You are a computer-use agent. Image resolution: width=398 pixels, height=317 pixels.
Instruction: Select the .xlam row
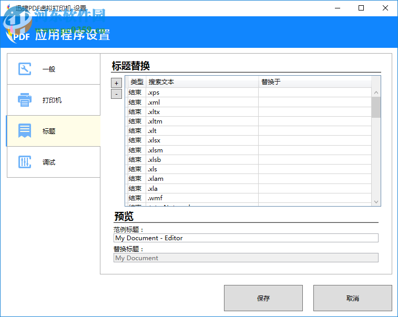250,179
